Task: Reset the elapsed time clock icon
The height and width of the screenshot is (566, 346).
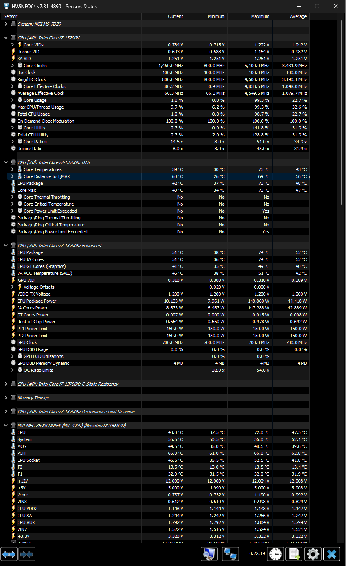Action: pyautogui.click(x=276, y=554)
